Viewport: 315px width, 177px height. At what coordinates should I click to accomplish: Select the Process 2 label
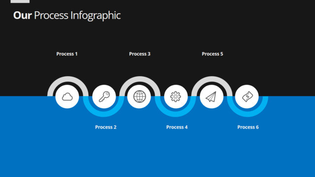(106, 127)
